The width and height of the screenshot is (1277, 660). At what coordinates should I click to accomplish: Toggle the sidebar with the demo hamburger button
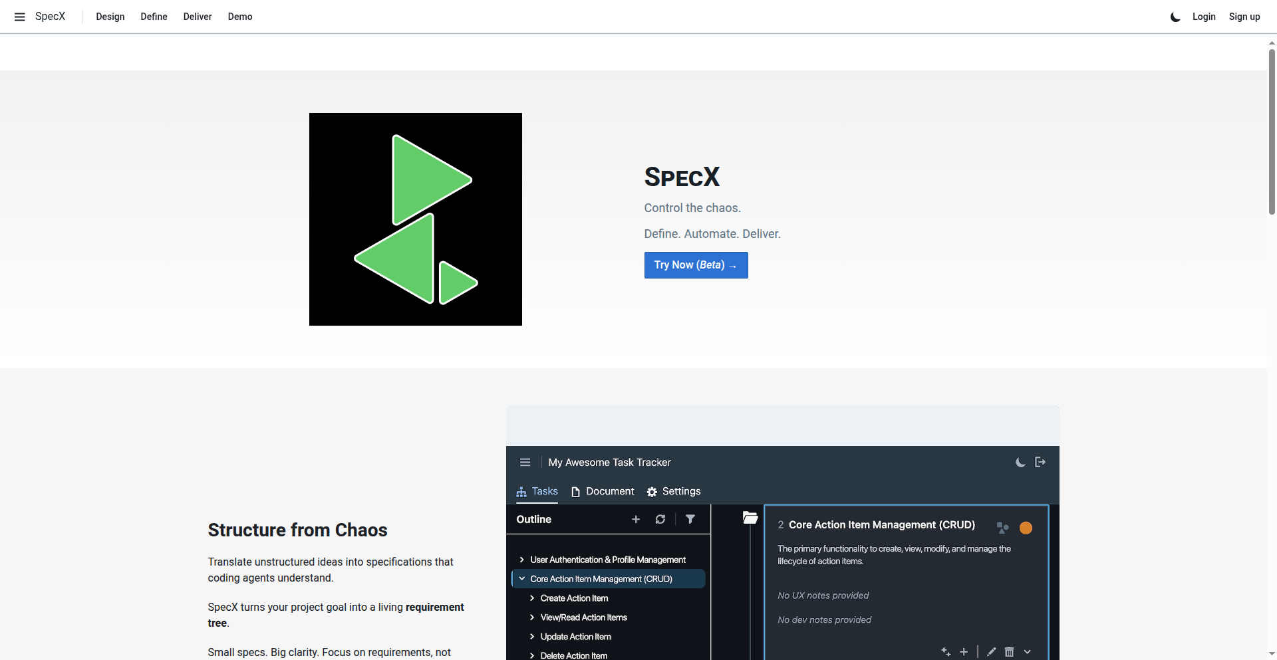click(x=525, y=462)
